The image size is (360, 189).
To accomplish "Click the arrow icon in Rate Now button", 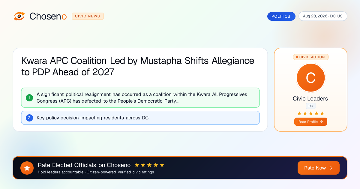I will [331, 168].
